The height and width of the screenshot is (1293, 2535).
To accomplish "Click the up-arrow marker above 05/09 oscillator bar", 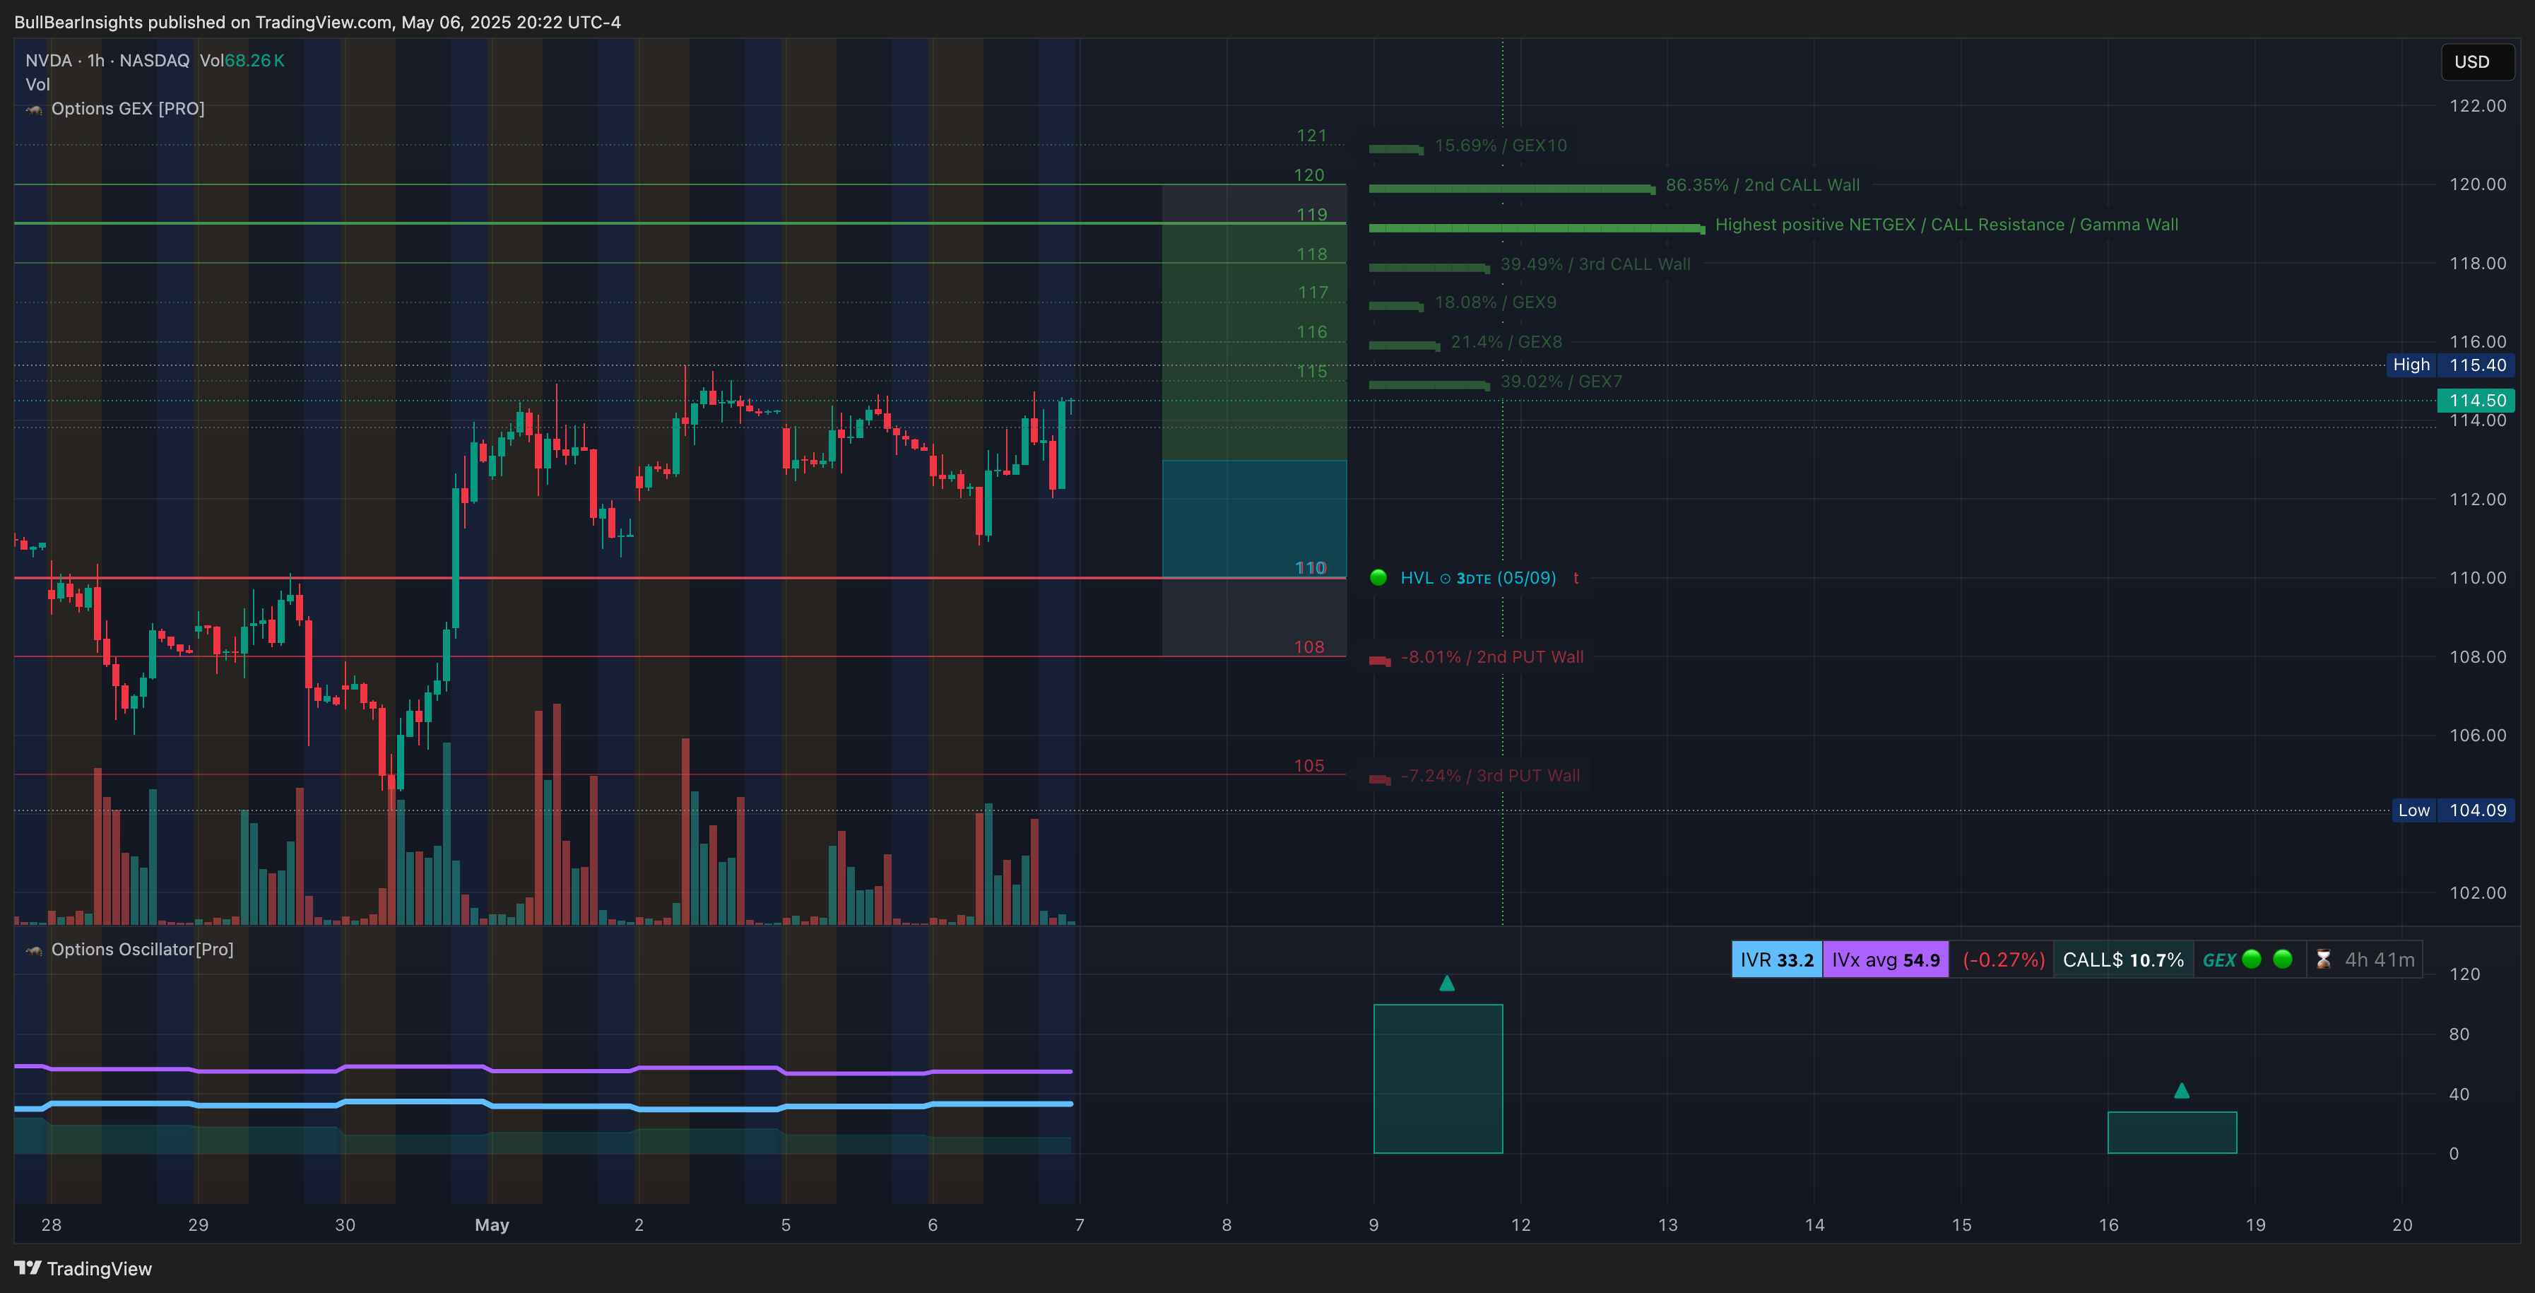I will (1447, 983).
